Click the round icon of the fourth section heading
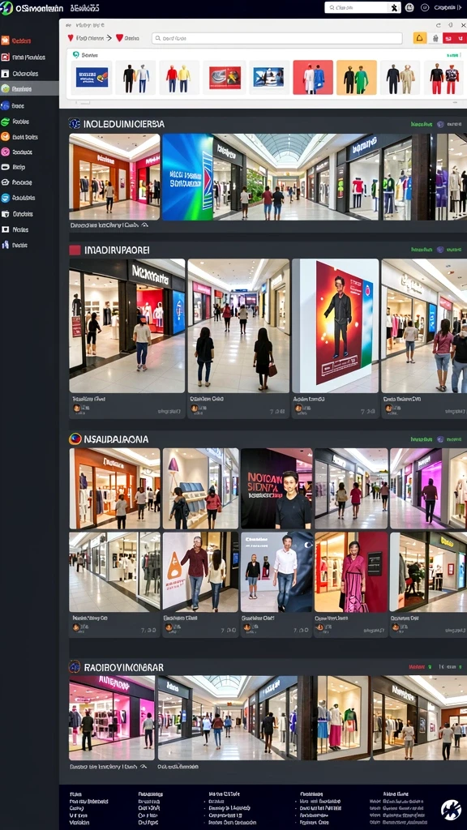Screen dimensions: 467x830 (75, 667)
